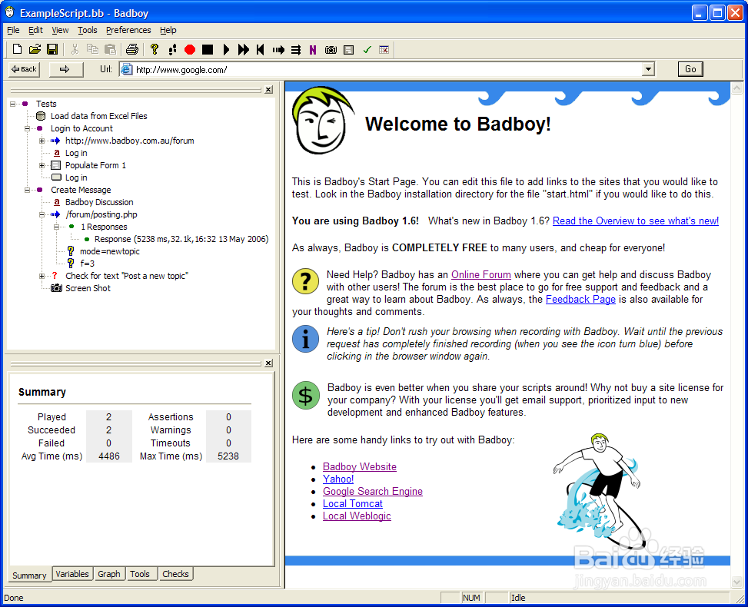748x607 pixels.
Task: Open the Read the Overview link
Action: point(636,221)
